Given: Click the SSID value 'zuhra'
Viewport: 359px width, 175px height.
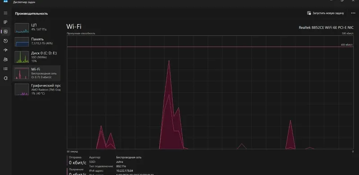Looking at the screenshot, I should point(119,162).
